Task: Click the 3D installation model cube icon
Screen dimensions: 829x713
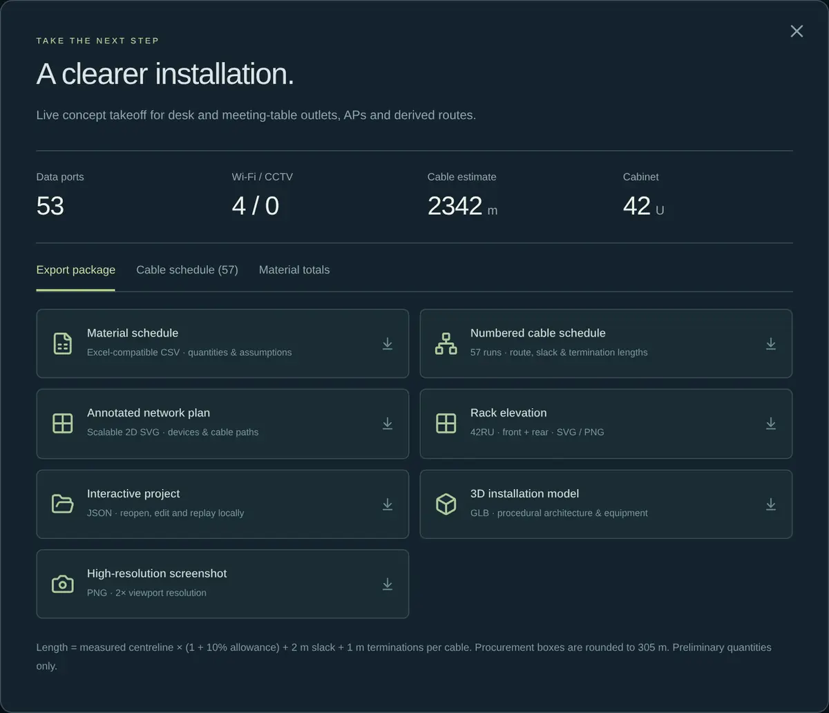Action: click(446, 504)
